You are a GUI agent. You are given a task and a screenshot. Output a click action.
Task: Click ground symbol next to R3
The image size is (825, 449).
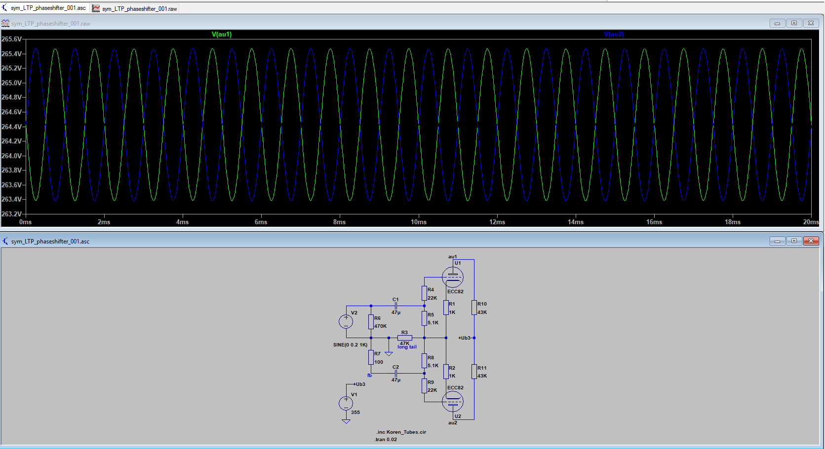[389, 353]
